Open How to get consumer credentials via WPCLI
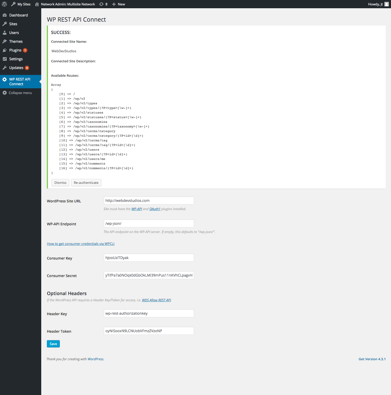391x395 pixels. (x=81, y=244)
